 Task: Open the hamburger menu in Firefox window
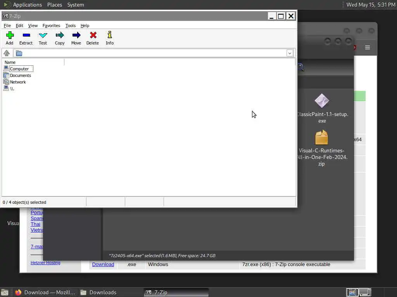coord(368,48)
